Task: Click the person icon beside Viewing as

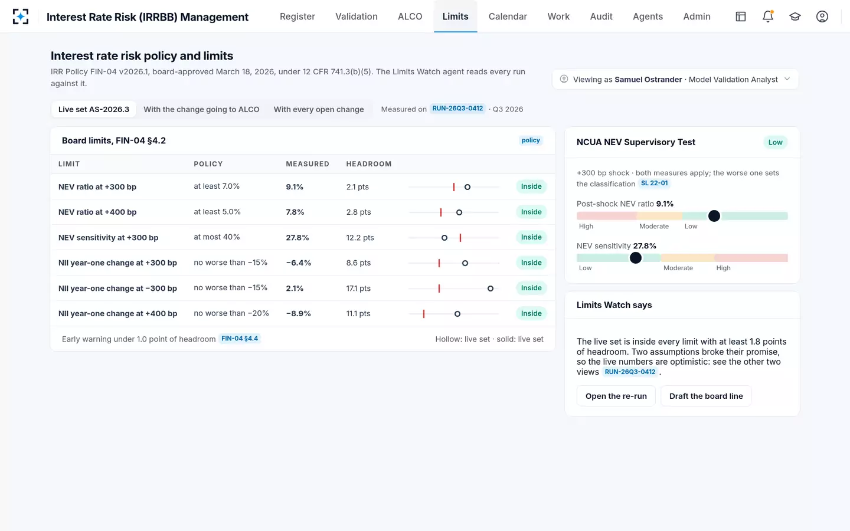Action: 564,79
